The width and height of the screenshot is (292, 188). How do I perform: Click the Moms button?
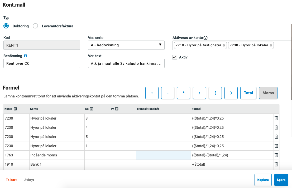[x=268, y=93]
